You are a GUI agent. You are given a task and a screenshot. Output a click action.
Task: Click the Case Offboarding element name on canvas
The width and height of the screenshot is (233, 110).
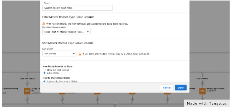pos(10,89)
